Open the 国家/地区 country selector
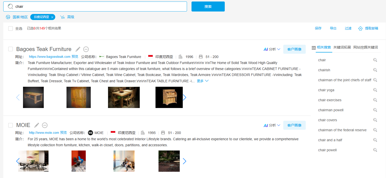Screen dimensions: 386x178 20,17
